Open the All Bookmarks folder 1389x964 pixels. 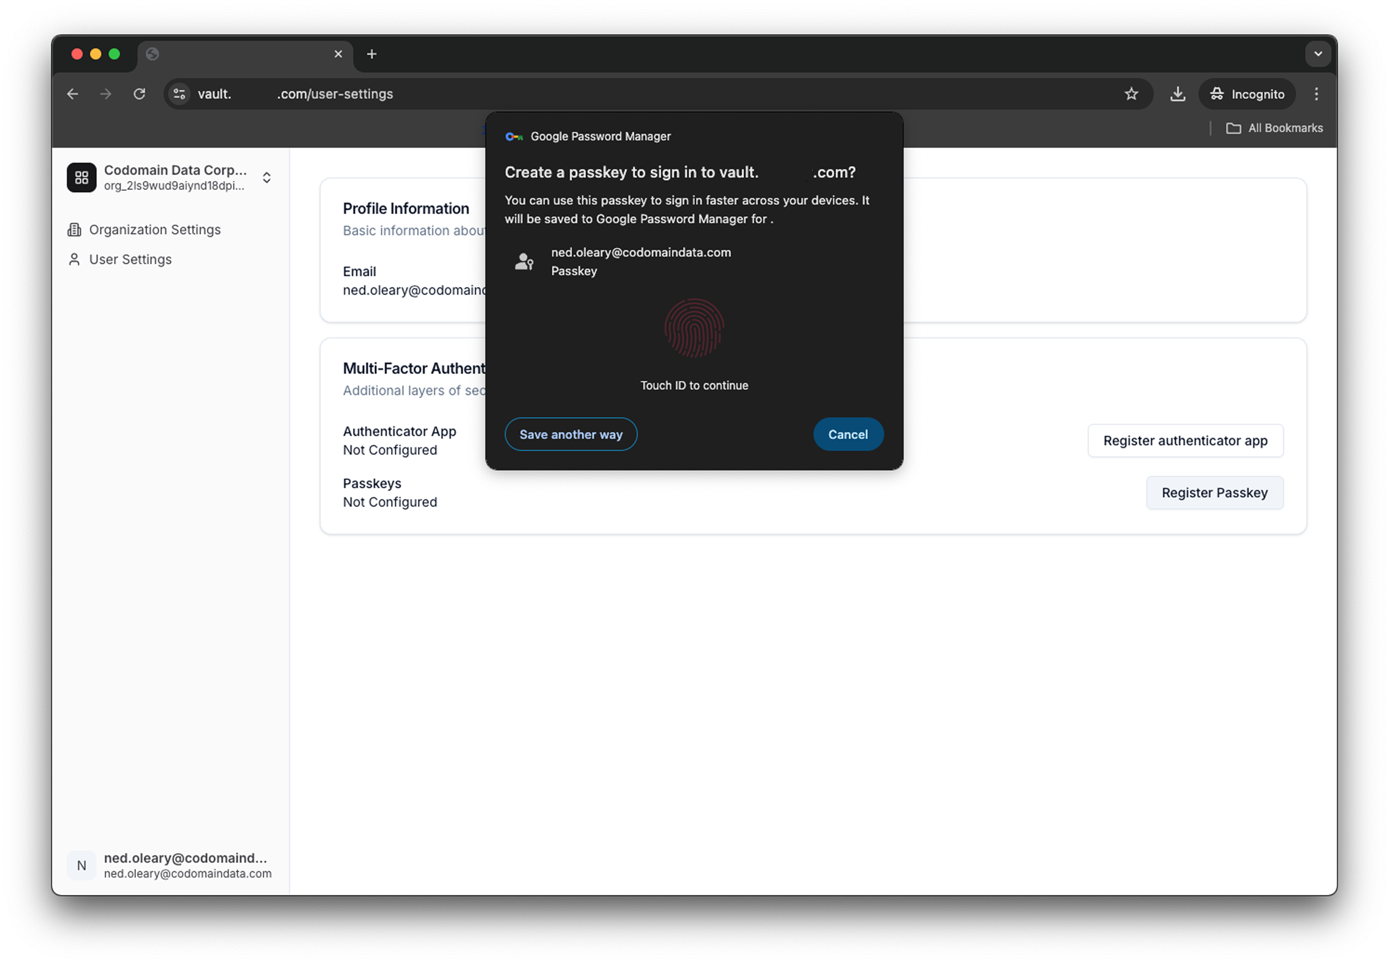(1274, 128)
